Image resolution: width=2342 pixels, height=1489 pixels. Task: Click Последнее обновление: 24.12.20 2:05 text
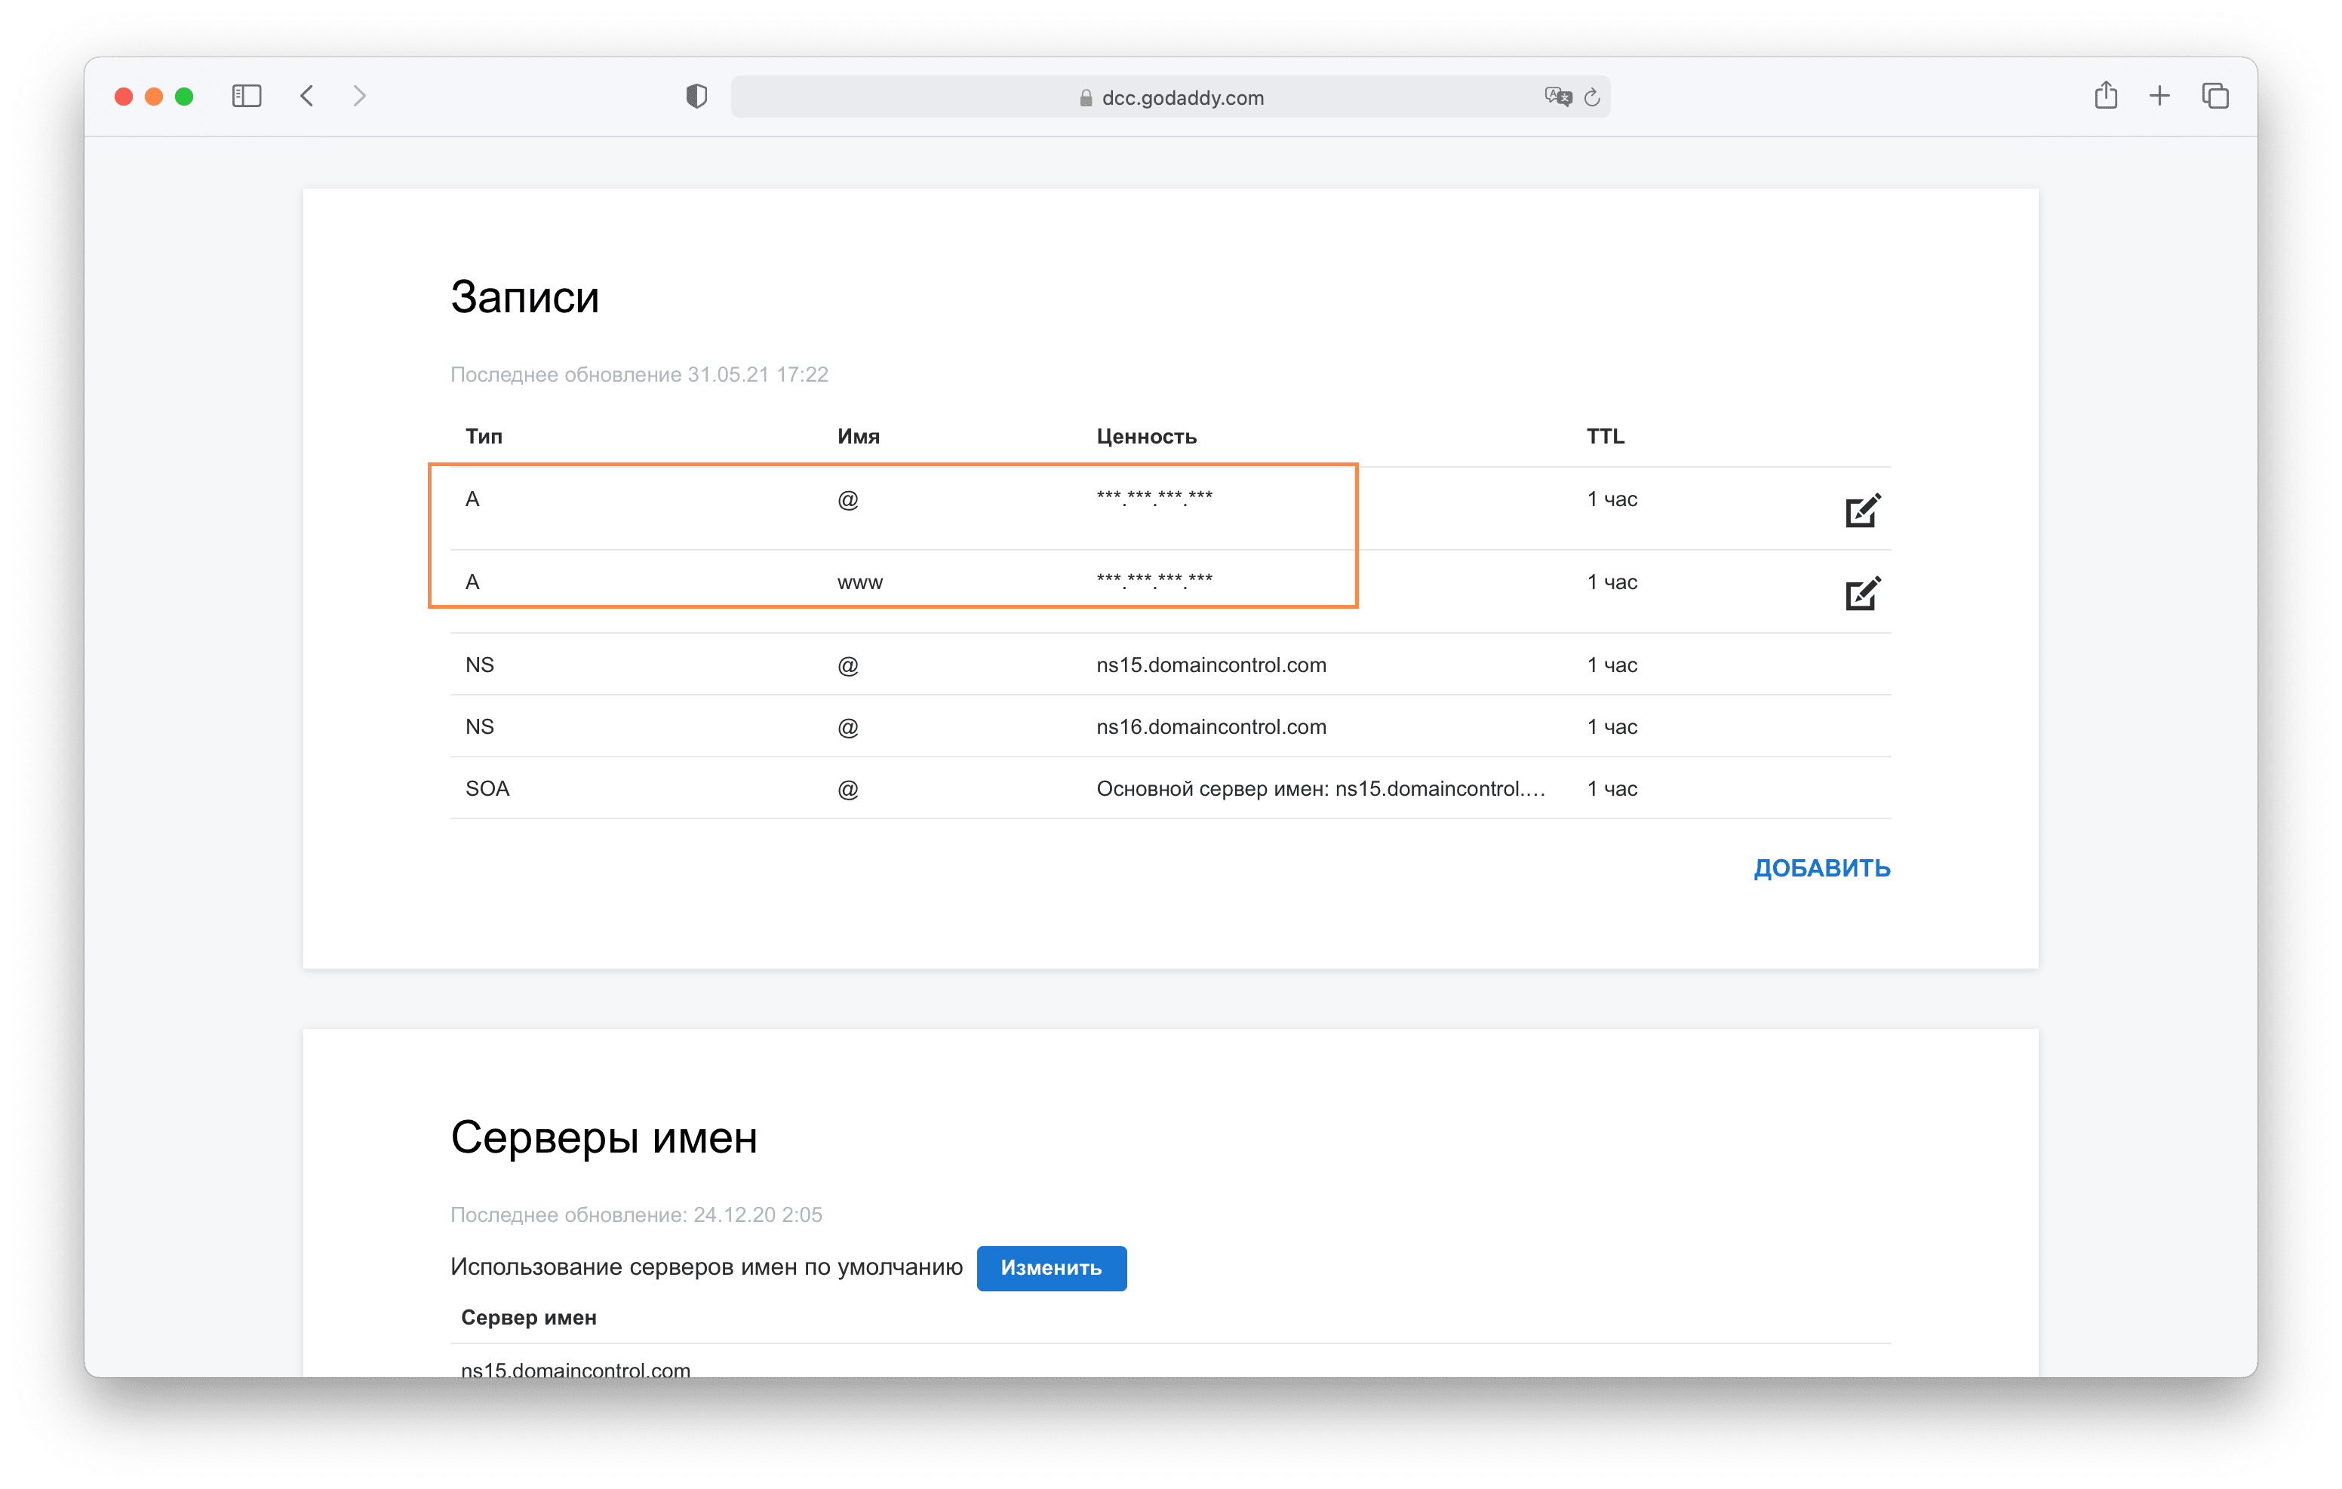(636, 1214)
